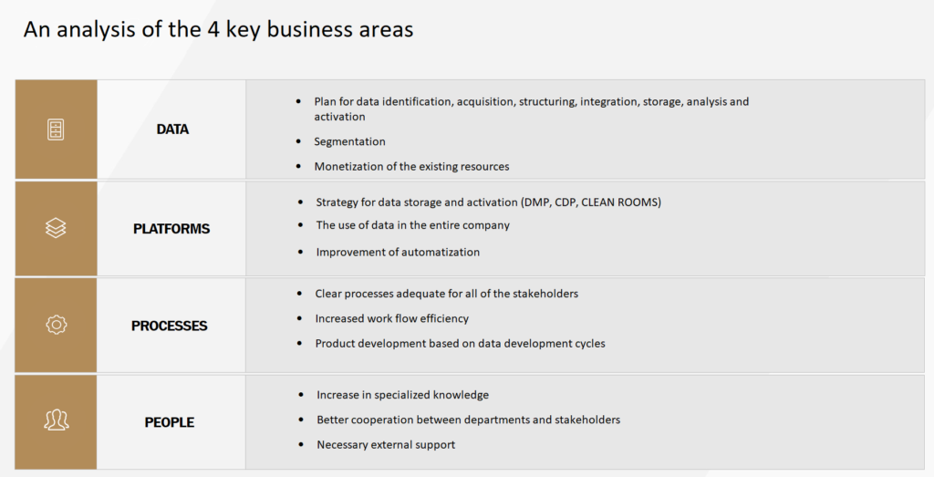Click the people group icon
This screenshot has height=477, width=934.
56,420
